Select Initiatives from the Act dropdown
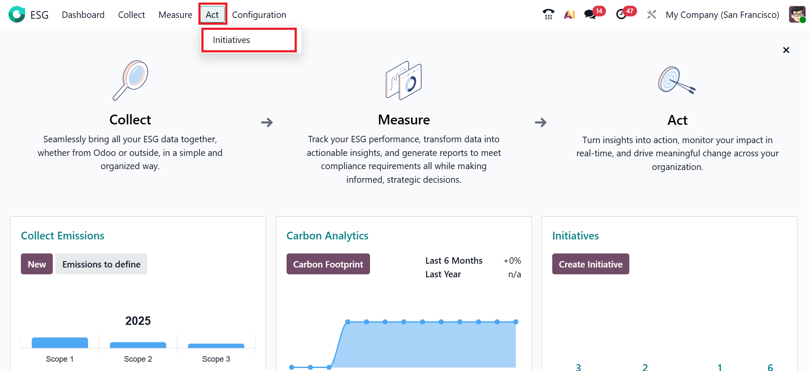 point(232,40)
